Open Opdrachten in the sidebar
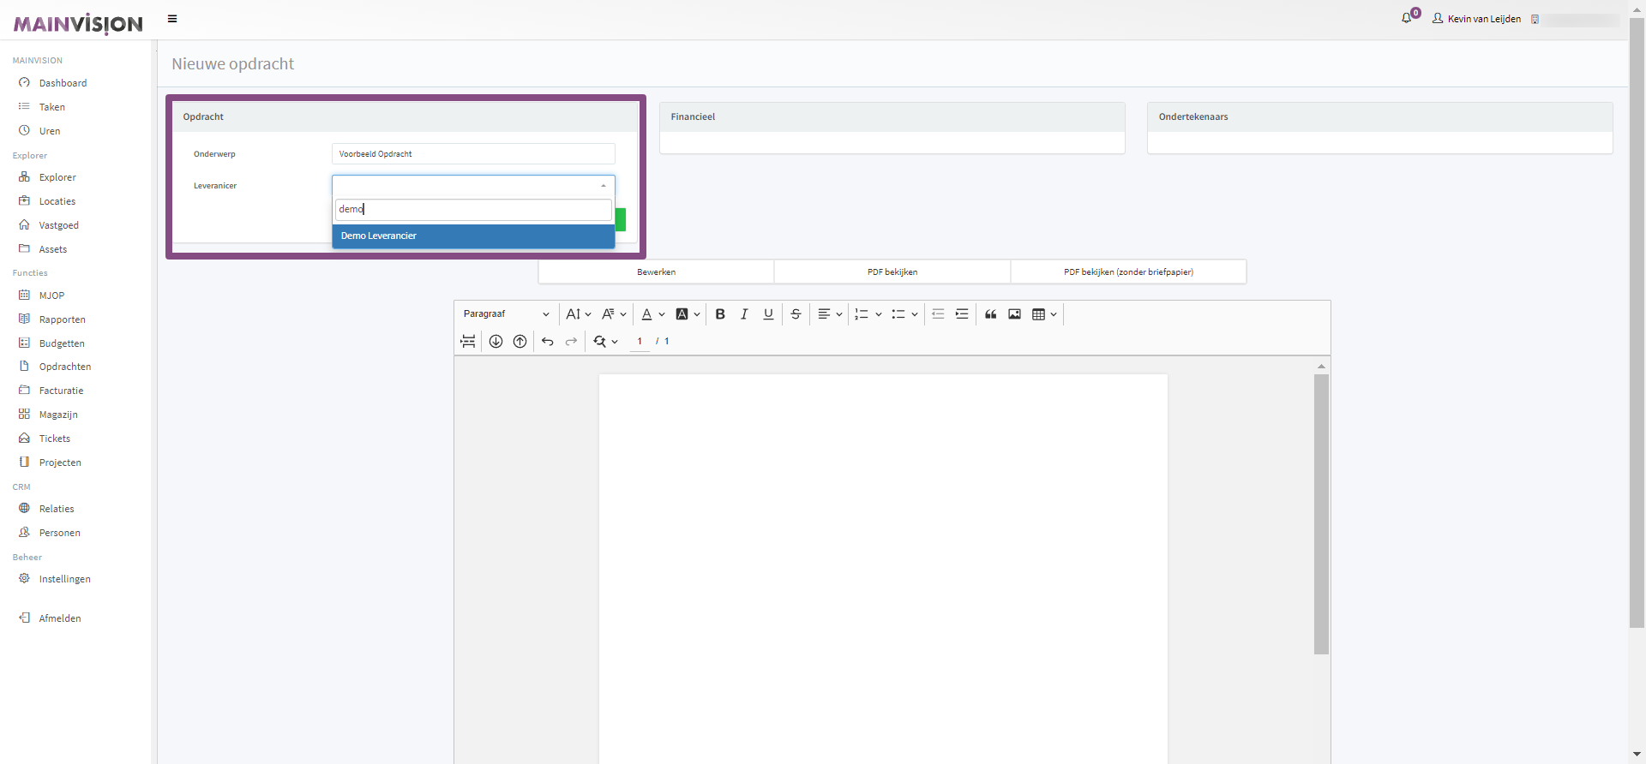 point(65,367)
